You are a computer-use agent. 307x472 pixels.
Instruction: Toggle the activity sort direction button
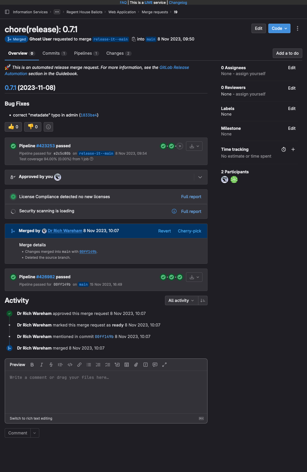coord(203,300)
